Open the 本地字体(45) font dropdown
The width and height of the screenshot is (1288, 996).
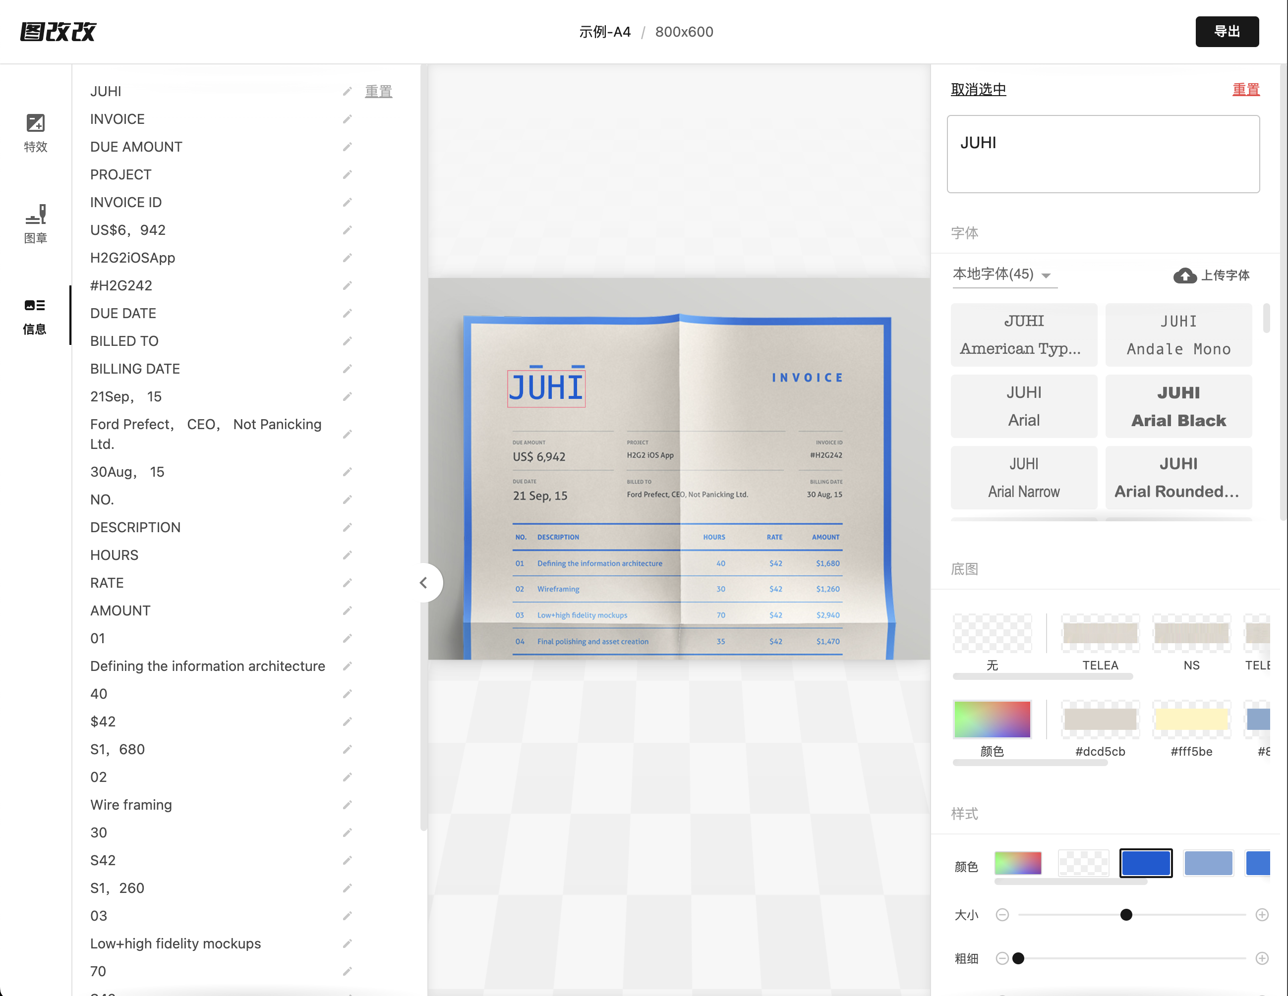point(1003,275)
